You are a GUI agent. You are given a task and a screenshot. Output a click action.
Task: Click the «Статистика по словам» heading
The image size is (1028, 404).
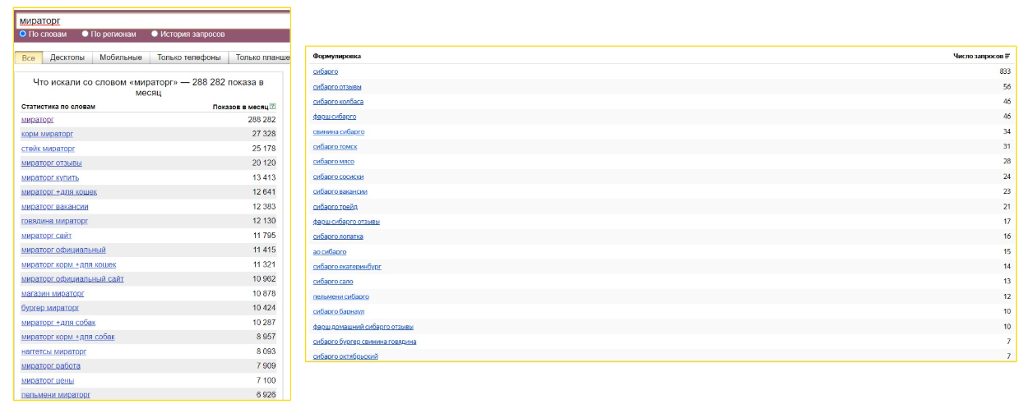click(x=58, y=107)
